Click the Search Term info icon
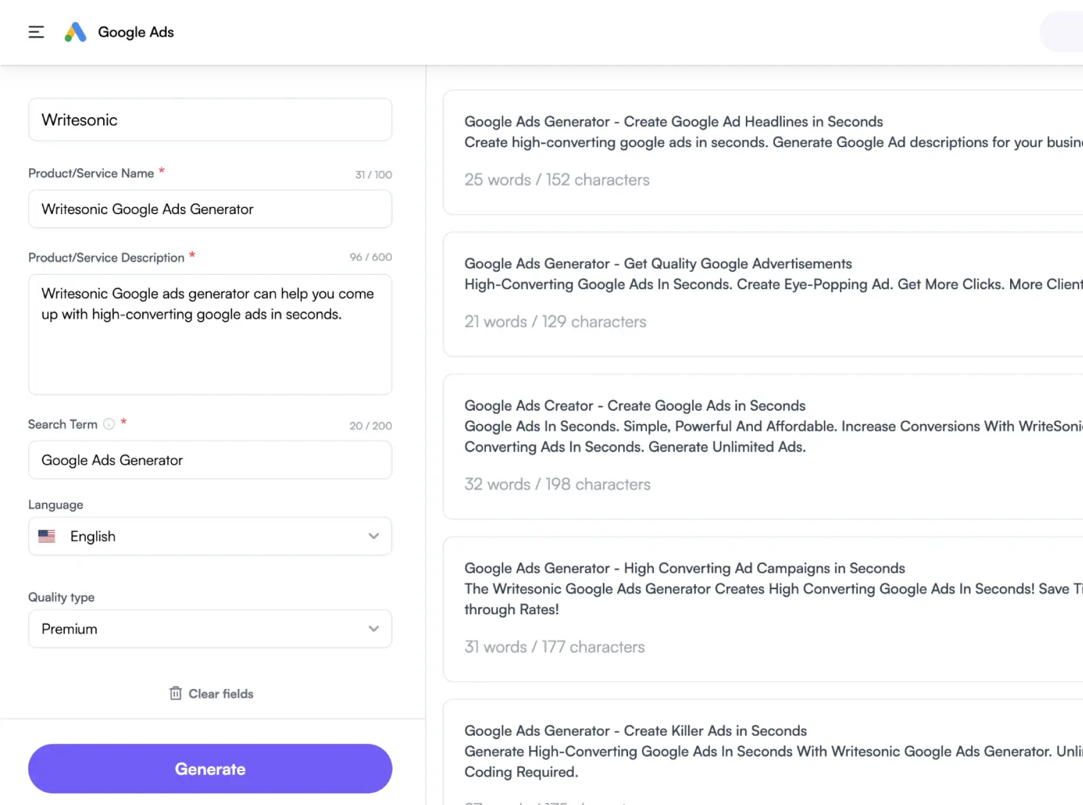Viewport: 1083px width, 805px height. coord(109,424)
